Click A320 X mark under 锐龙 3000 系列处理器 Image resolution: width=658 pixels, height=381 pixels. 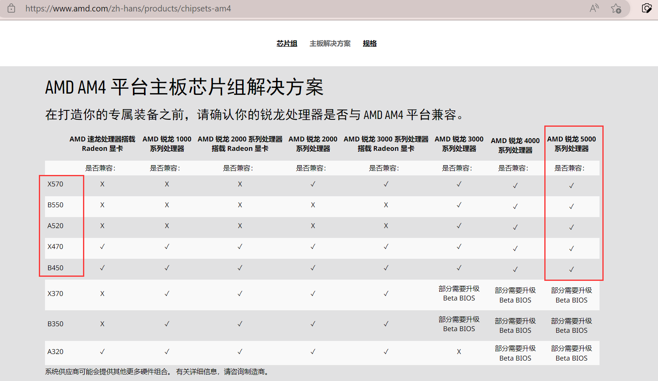click(459, 352)
